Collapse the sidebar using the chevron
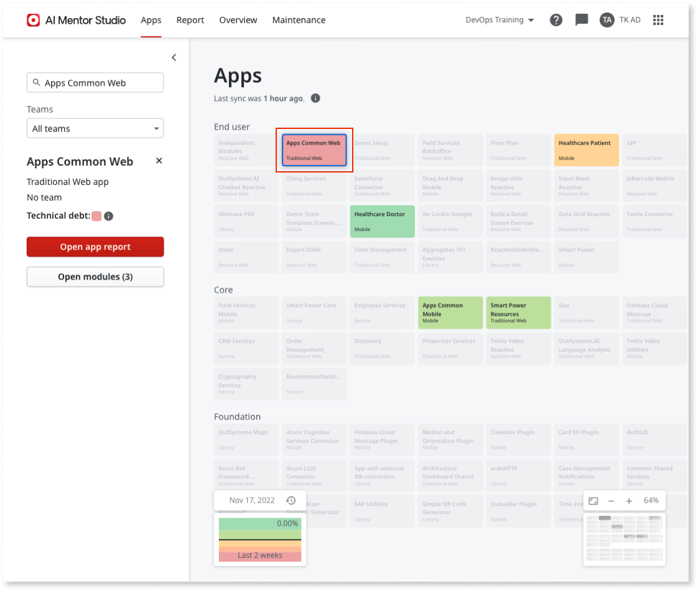 [174, 57]
